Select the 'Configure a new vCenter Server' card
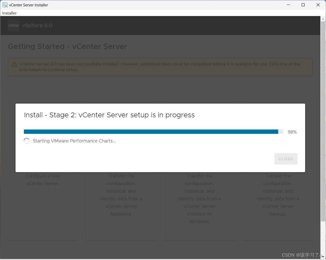 tap(43, 168)
